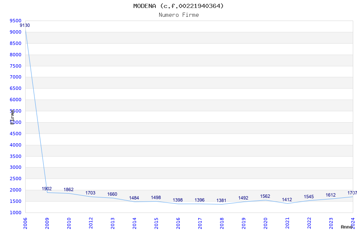Click the 2017 year axis label
The image size is (357, 231).
coord(200,223)
